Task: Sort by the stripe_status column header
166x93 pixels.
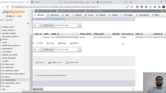Action: [86, 34]
